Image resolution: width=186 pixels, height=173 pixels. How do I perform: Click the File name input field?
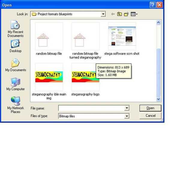(91, 108)
